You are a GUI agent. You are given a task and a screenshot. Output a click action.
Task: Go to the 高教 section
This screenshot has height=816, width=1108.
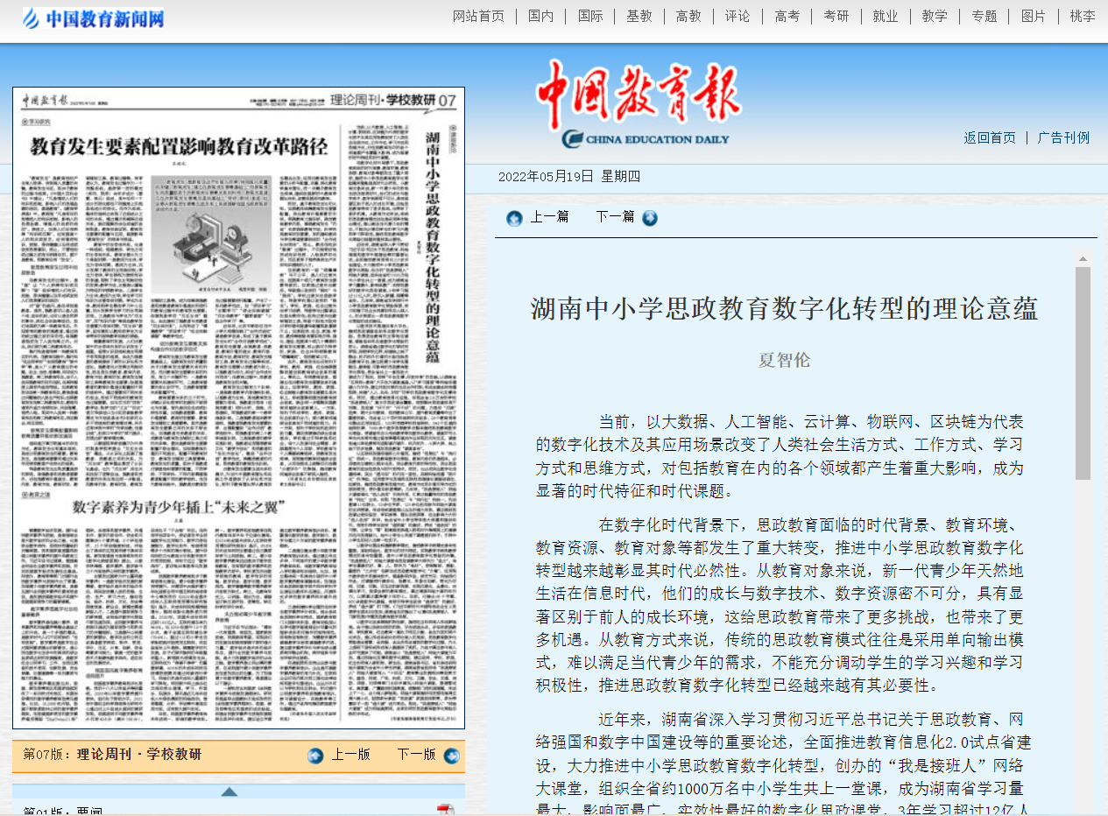coord(688,17)
